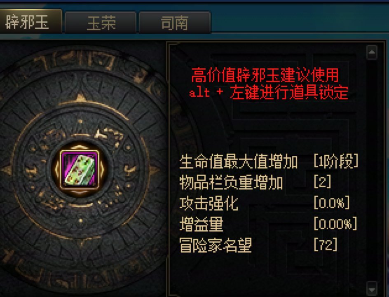The height and width of the screenshot is (297, 389).
Task: Click scroll up arrow in stats panel
Action: (x=372, y=52)
